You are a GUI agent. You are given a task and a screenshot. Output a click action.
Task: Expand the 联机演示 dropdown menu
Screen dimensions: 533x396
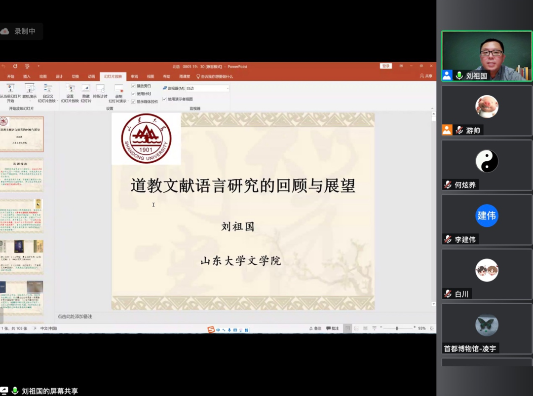[30, 101]
